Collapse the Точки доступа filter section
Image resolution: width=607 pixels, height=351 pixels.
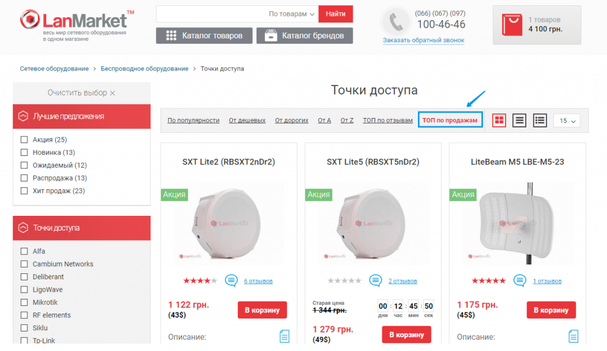[82, 228]
